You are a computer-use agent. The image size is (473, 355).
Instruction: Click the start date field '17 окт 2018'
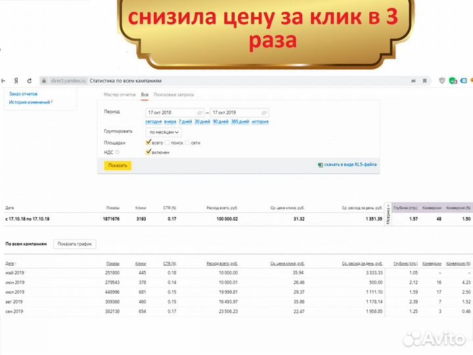175,112
